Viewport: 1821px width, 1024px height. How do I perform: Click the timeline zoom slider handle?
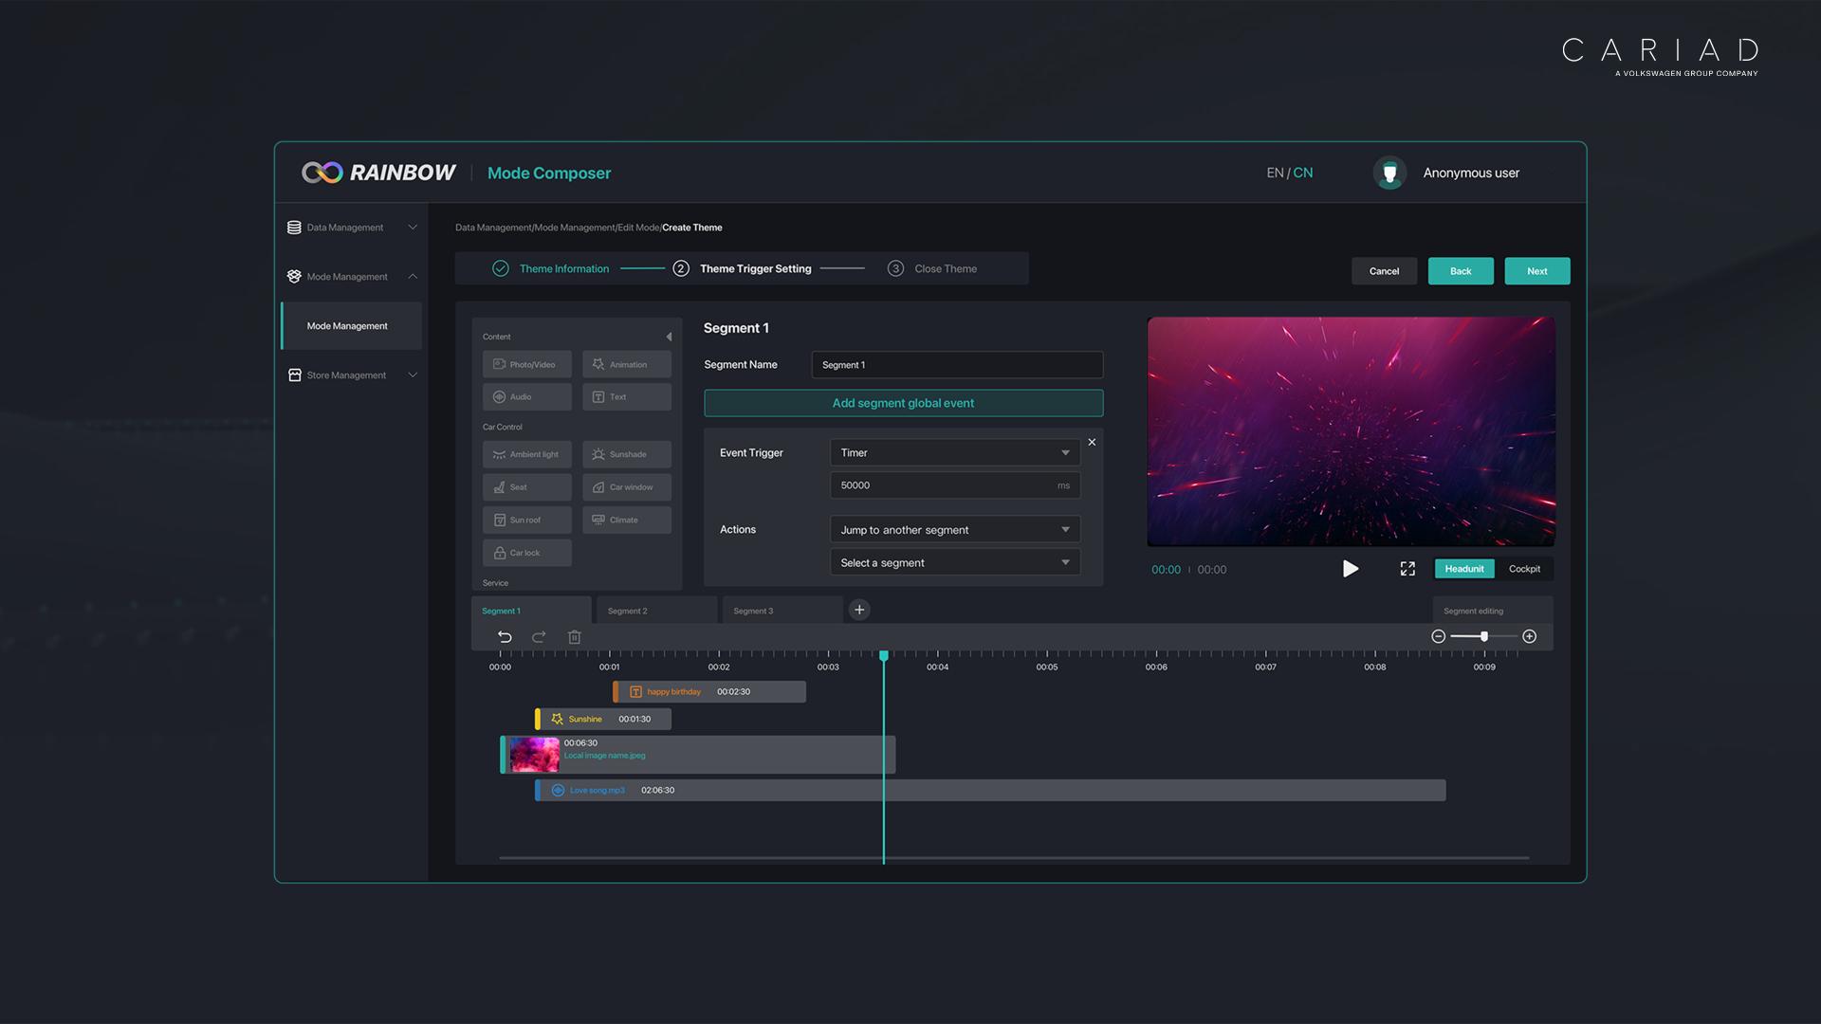[1483, 636]
